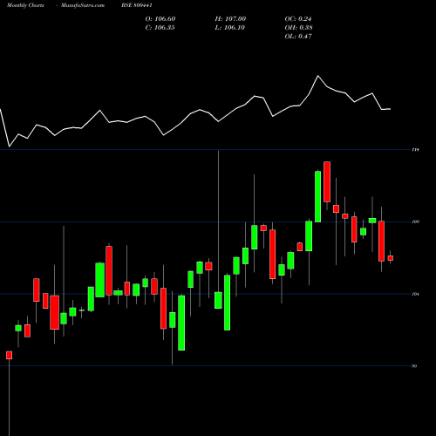Screen dimensions: 436x436
Task: Click the tall green candle rising above 109
Action: click(317, 196)
